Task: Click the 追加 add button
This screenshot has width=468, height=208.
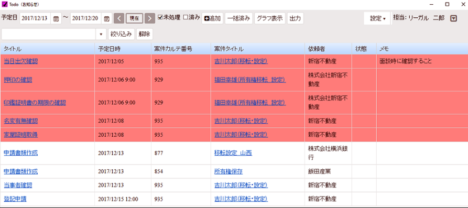Action: click(x=212, y=18)
